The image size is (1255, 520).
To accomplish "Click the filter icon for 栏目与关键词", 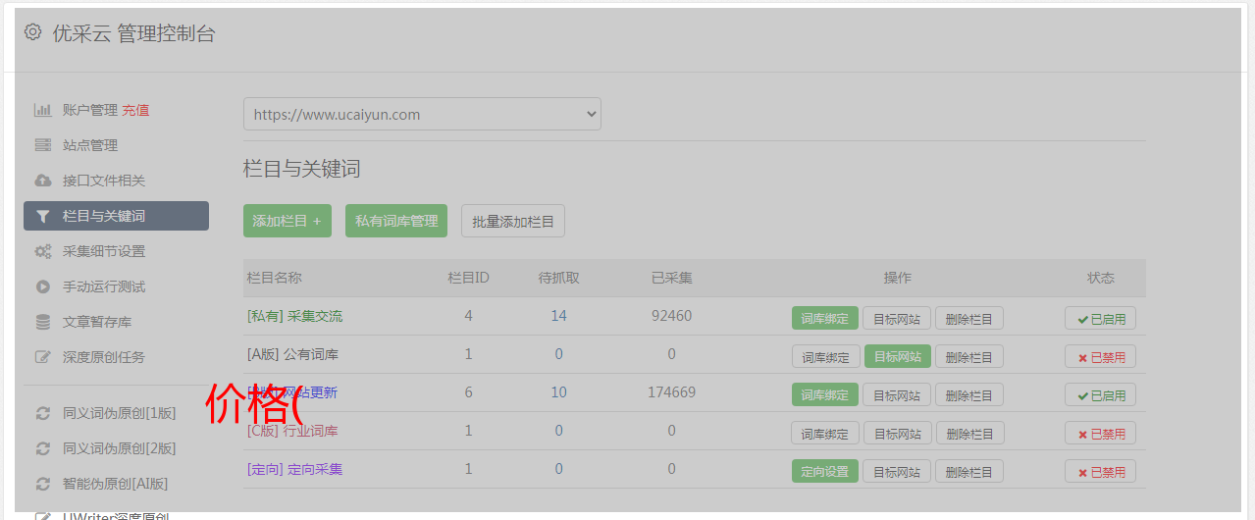I will (43, 216).
